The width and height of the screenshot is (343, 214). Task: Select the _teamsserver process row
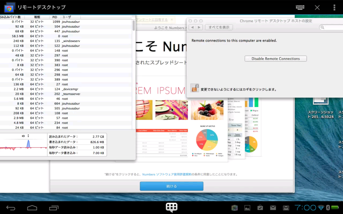point(66,94)
